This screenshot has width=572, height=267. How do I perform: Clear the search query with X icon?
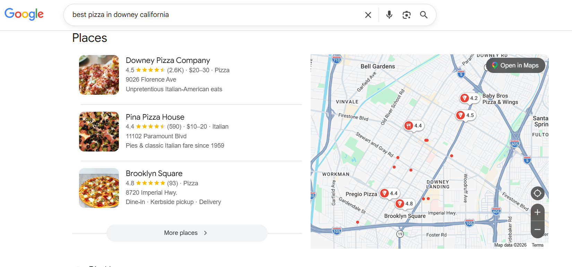tap(368, 15)
